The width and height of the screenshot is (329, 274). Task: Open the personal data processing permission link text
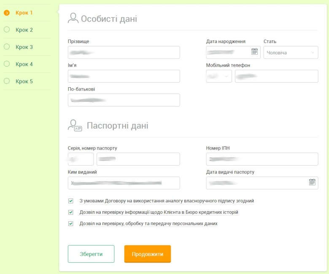tap(148, 223)
